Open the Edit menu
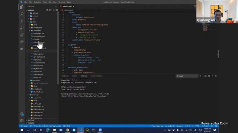The height and width of the screenshot is (133, 238). [30, 2]
